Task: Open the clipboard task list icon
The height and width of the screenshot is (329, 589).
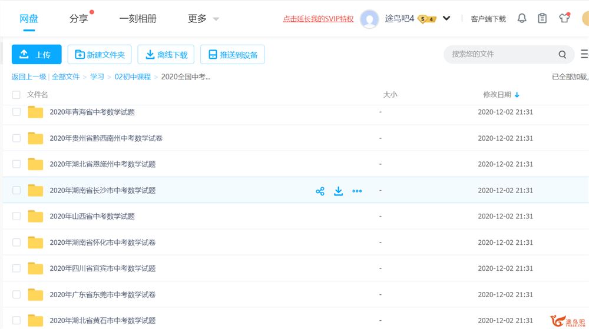Action: tap(542, 18)
